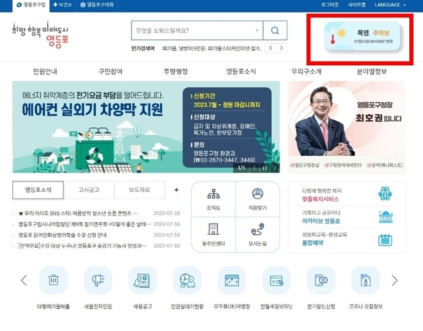Expand the LANGUAGE dropdown
423x331 pixels.
tap(390, 4)
